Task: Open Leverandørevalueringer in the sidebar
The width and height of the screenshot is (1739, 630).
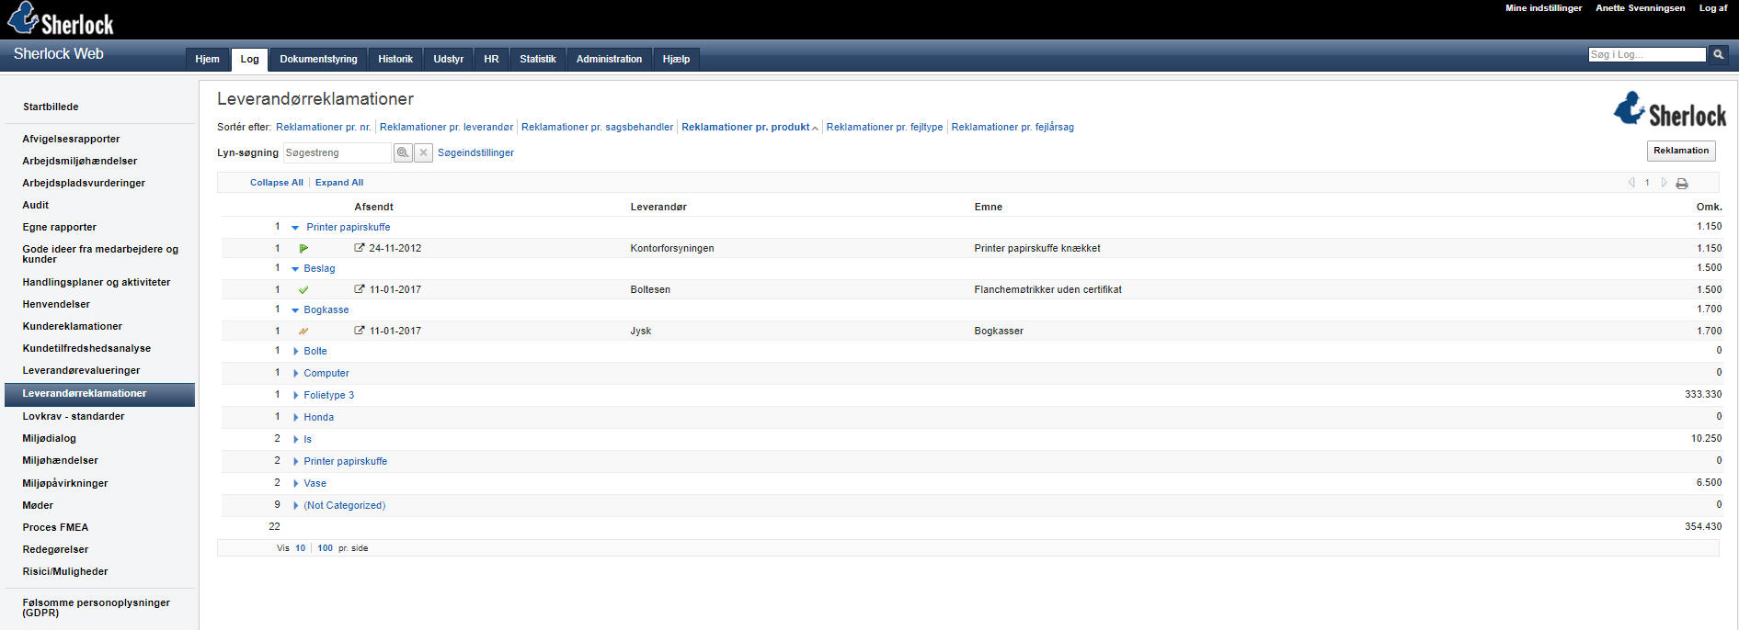Action: [x=81, y=371]
